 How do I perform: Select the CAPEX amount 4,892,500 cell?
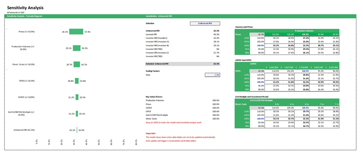pyautogui.click(x=317, y=67)
